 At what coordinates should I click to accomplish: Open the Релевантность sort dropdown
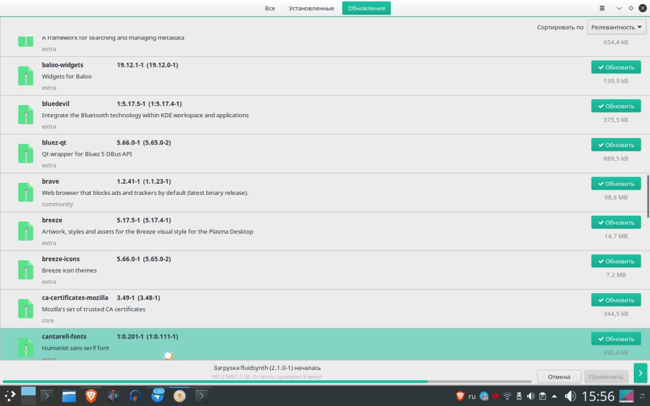point(616,27)
